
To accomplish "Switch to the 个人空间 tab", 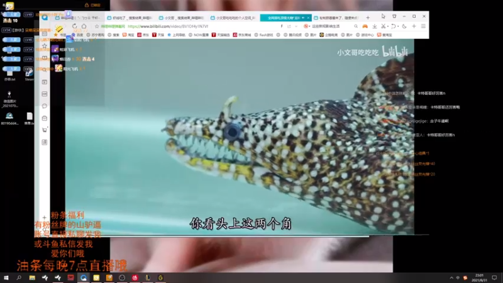I will coord(234,18).
